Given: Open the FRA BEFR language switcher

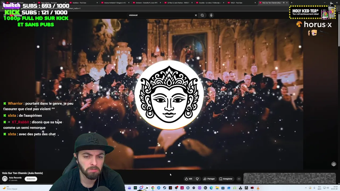Looking at the screenshot, I should point(320,188).
